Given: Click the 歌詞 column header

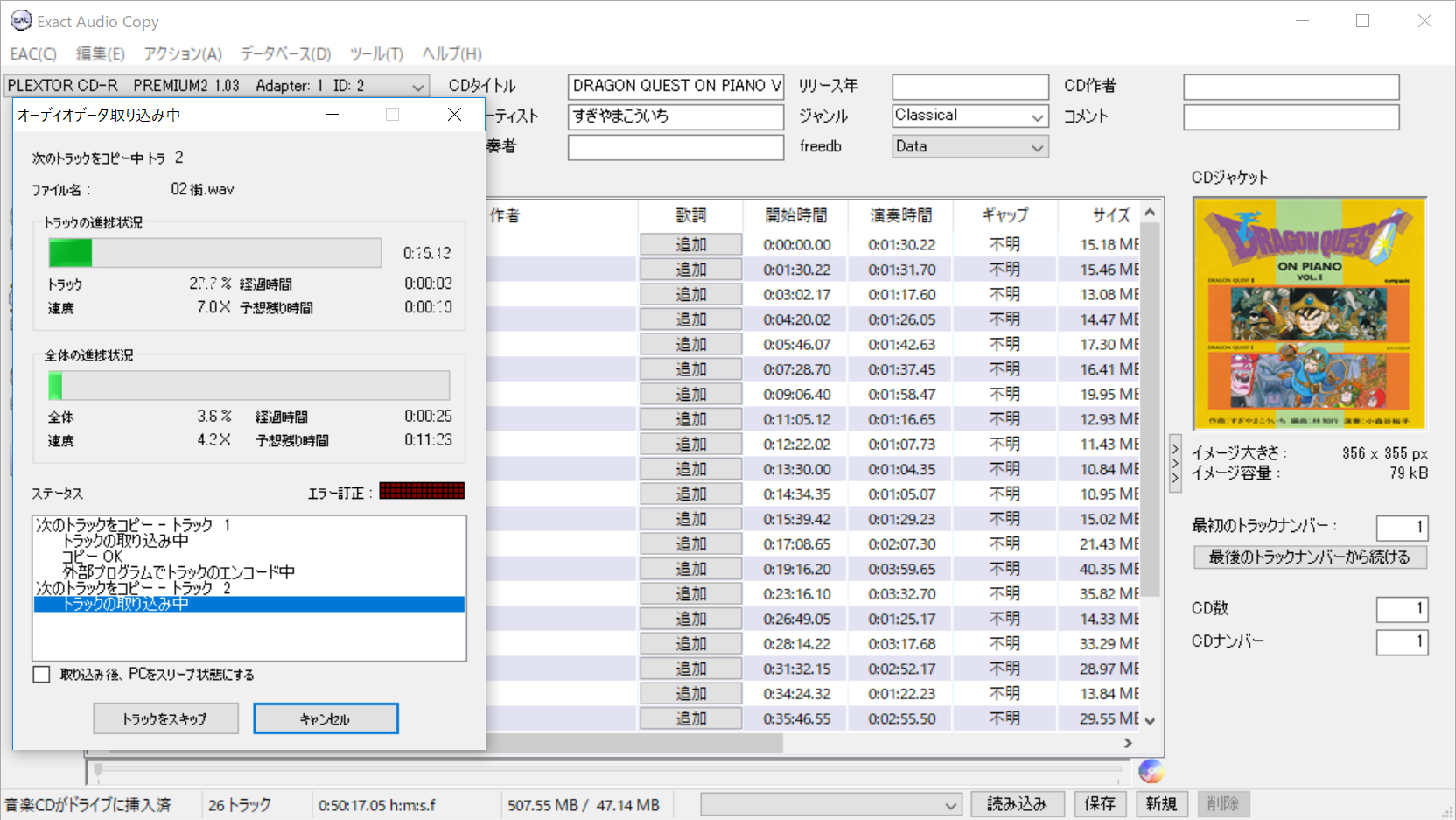Looking at the screenshot, I should coord(690,214).
